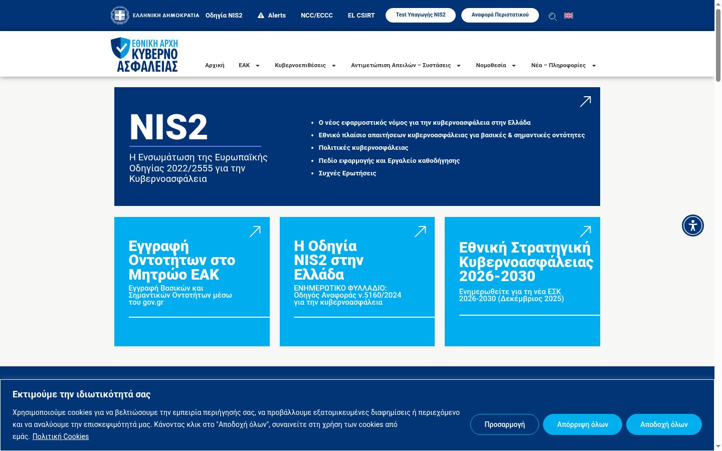Open NCC/ECCC top menu item
The image size is (722, 451).
[317, 16]
